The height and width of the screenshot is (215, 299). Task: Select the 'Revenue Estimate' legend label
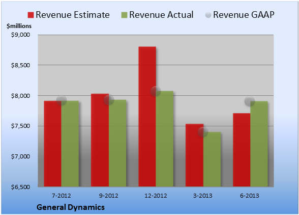click(x=73, y=15)
